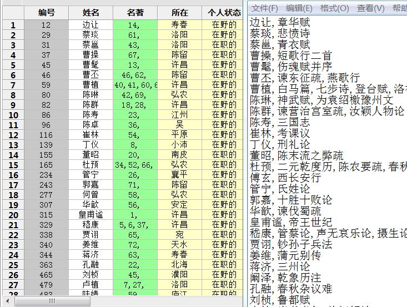
Task: Select row header 27 in the table
Action: click(13, 285)
